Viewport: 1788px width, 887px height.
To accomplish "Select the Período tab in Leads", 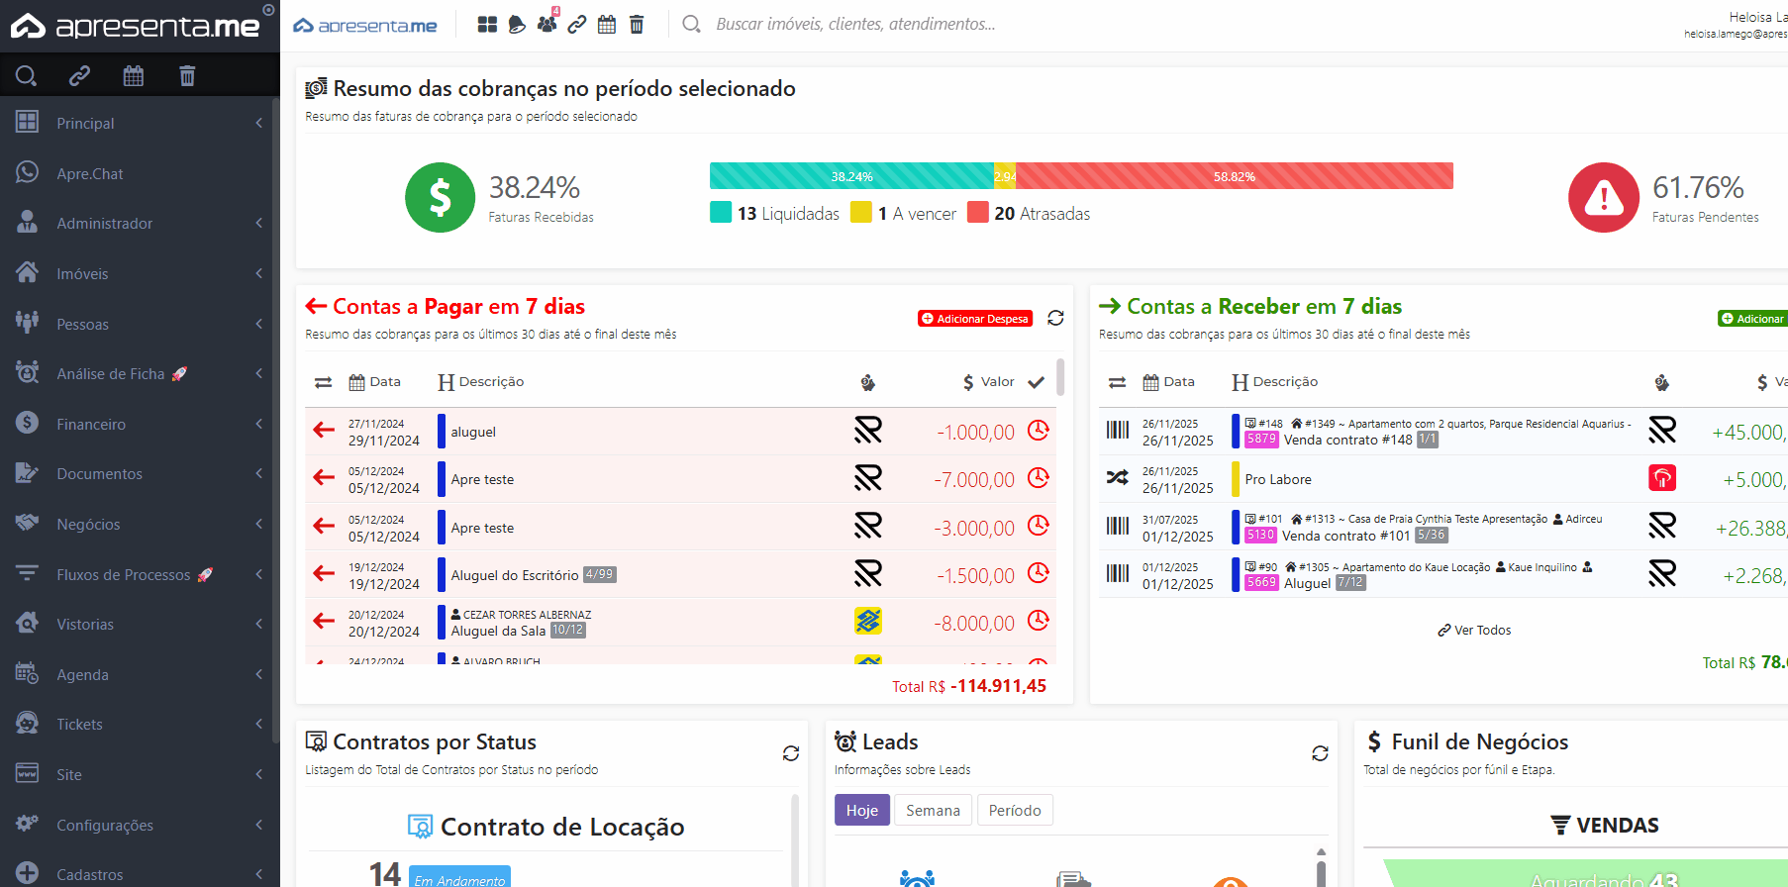I will click(x=1015, y=810).
